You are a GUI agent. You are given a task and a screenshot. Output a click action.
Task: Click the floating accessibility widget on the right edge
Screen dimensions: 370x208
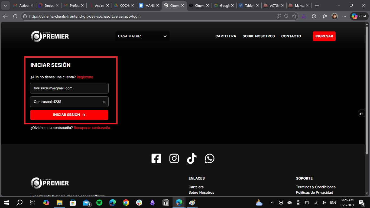[x=361, y=113]
